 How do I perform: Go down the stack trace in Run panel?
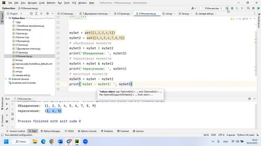12,109
